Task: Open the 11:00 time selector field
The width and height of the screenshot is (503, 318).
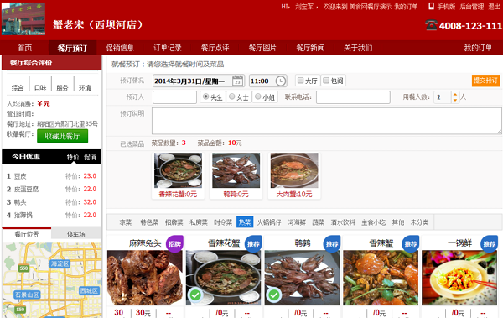Action: point(268,81)
